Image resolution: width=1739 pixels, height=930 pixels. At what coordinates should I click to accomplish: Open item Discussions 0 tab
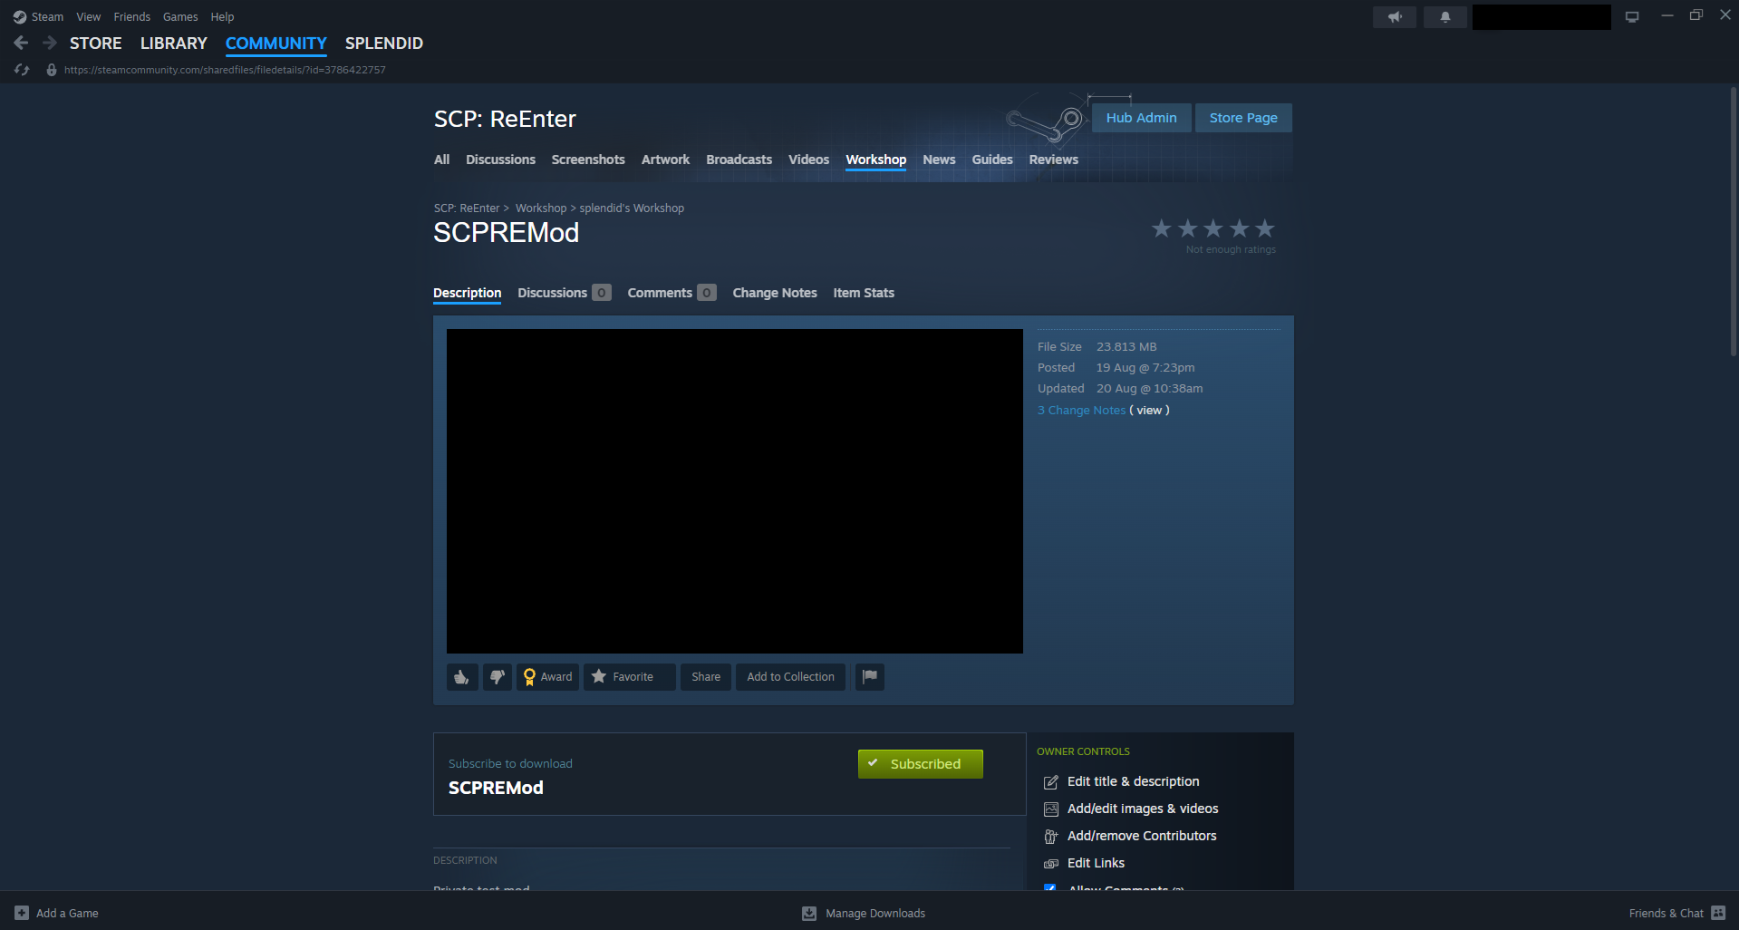coord(565,293)
